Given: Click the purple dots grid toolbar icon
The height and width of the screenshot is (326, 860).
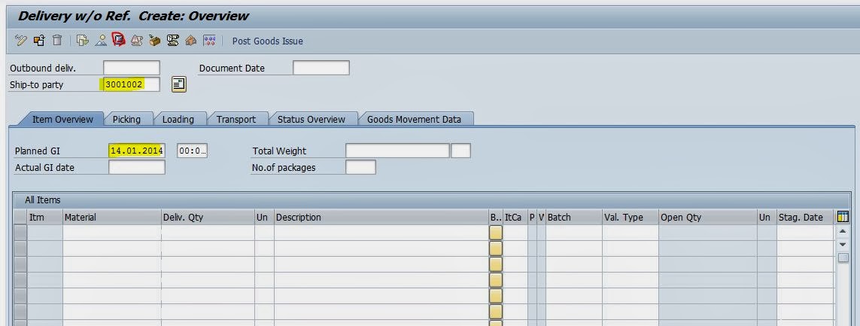Looking at the screenshot, I should pyautogui.click(x=209, y=40).
